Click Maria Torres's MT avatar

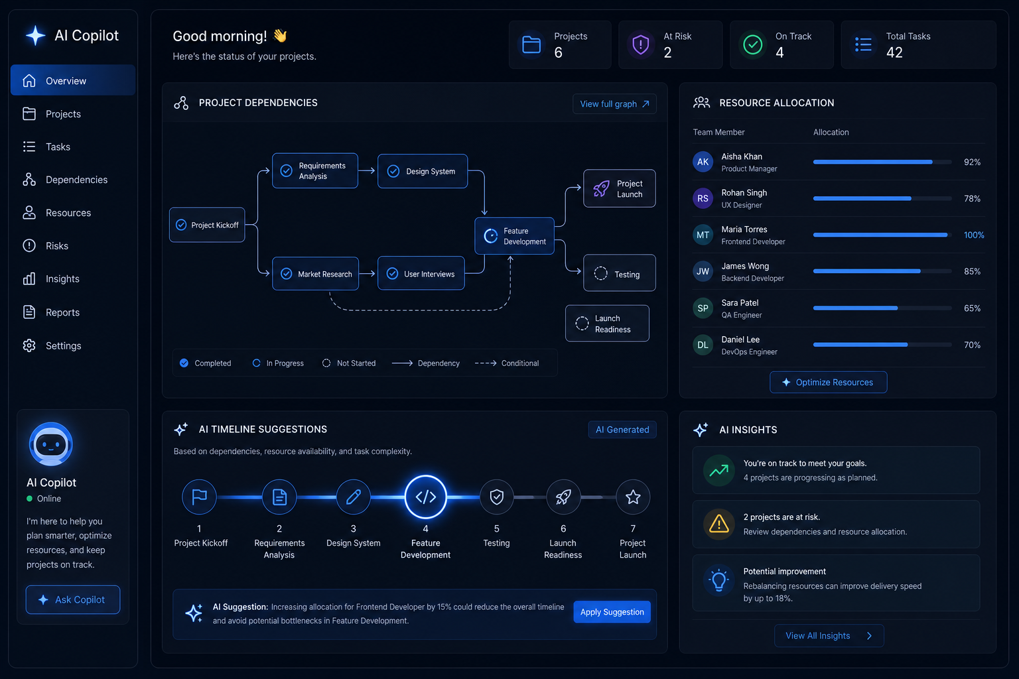(703, 235)
